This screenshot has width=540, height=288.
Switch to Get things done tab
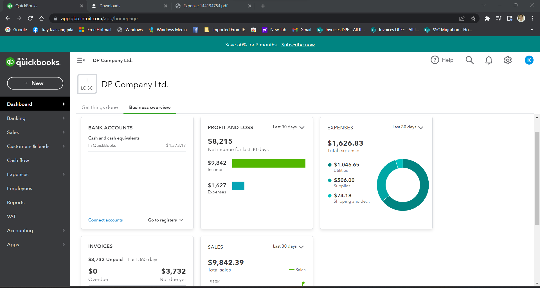100,107
